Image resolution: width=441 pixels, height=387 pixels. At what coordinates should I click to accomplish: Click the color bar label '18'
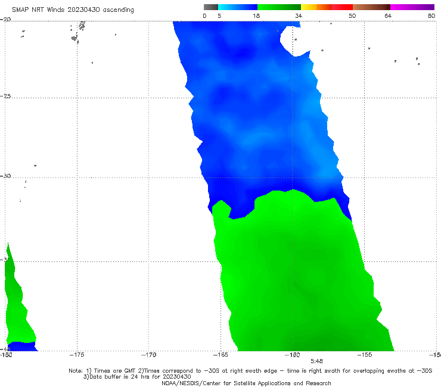click(256, 15)
